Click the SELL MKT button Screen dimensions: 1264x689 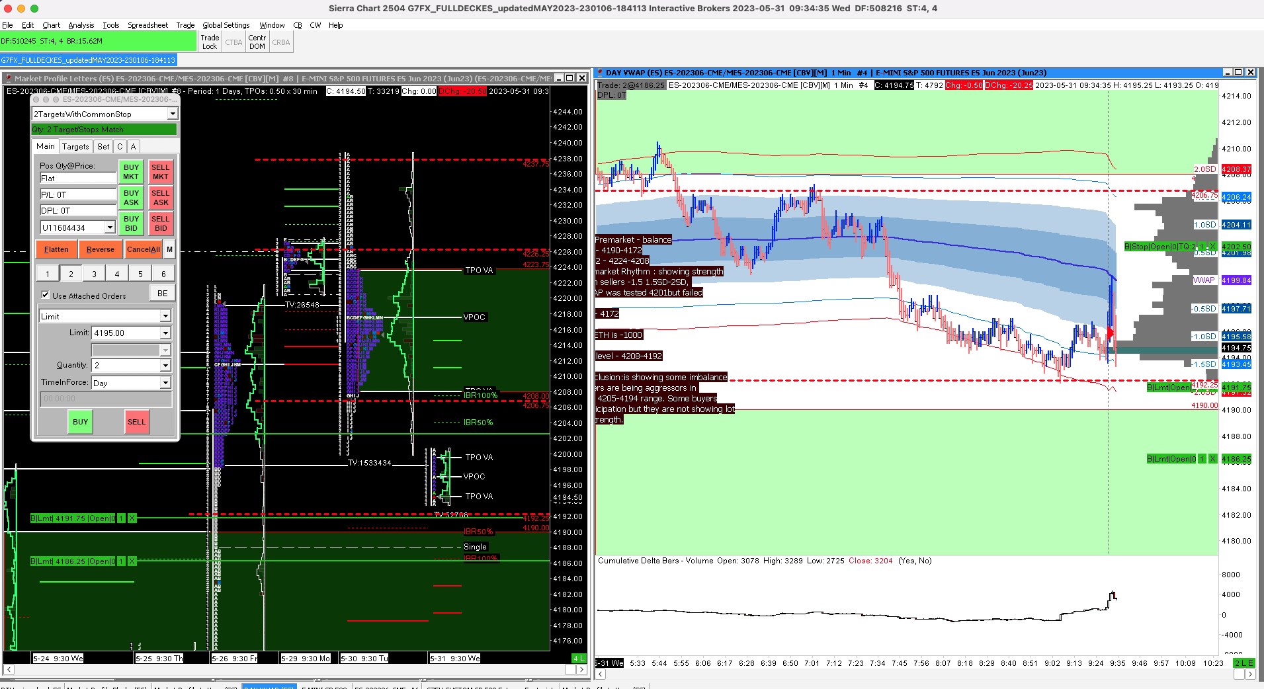[x=161, y=172]
